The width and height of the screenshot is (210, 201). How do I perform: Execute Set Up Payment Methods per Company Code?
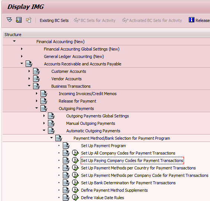click(x=75, y=175)
